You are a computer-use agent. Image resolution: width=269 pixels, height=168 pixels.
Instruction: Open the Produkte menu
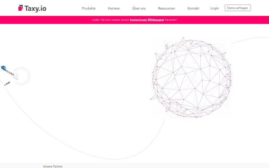point(88,8)
